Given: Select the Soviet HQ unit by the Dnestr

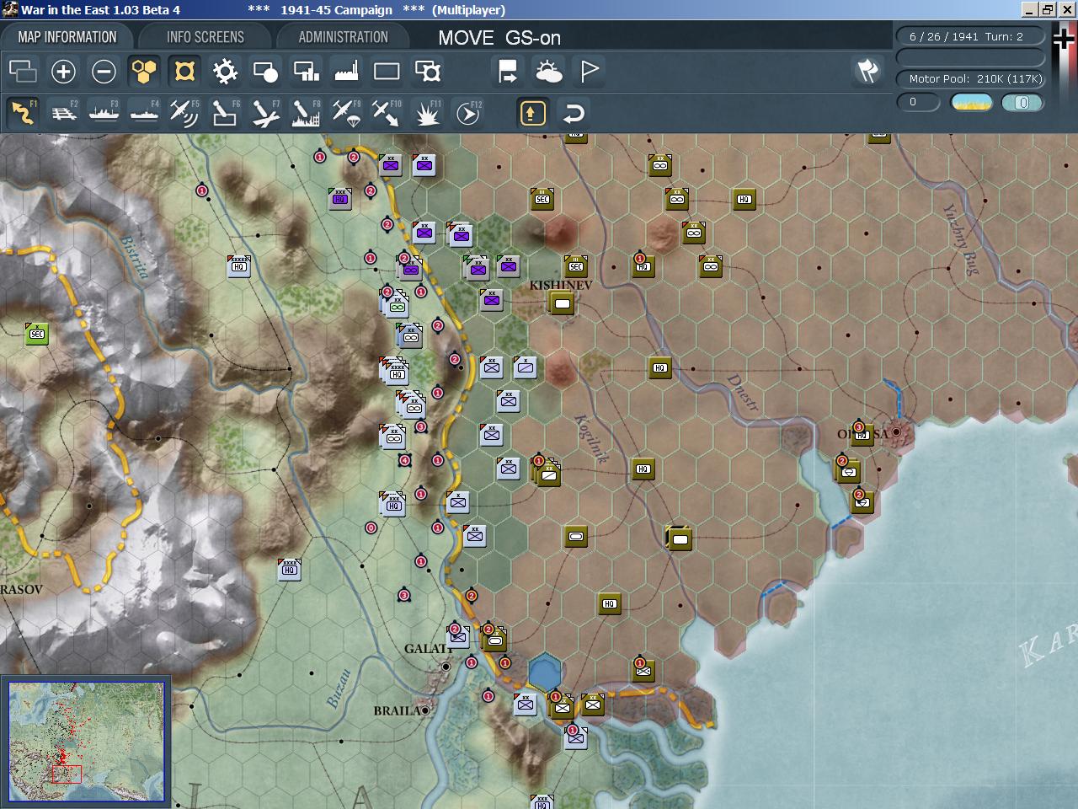Looking at the screenshot, I should pyautogui.click(x=660, y=367).
